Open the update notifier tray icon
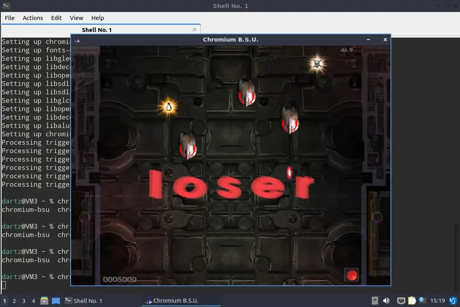 tap(422, 300)
